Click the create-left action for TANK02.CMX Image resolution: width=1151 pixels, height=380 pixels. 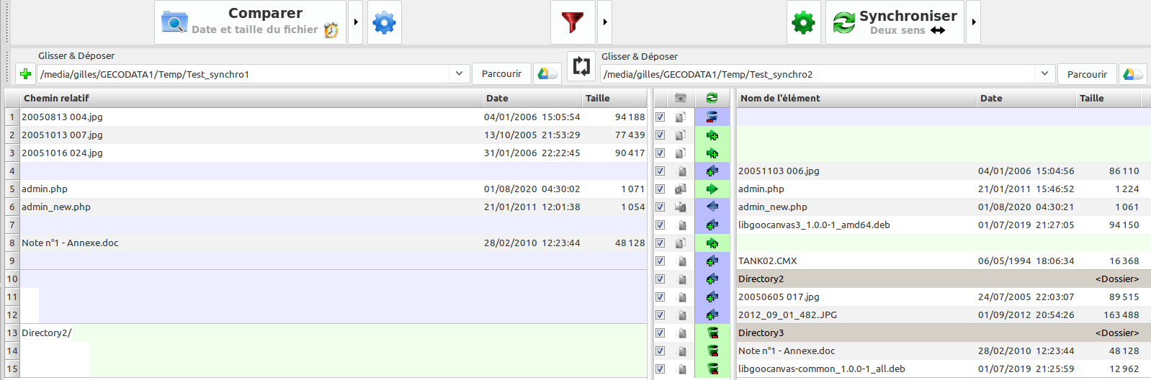pyautogui.click(x=712, y=261)
